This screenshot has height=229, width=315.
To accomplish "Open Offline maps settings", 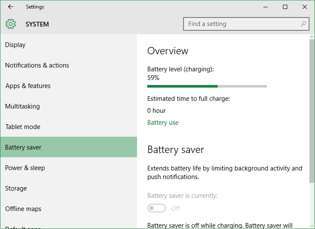I will coord(69,208).
